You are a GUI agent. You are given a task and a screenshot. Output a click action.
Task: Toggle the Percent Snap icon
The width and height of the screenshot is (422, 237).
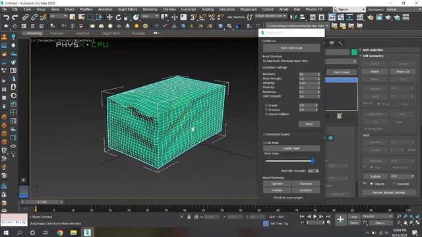point(212,17)
